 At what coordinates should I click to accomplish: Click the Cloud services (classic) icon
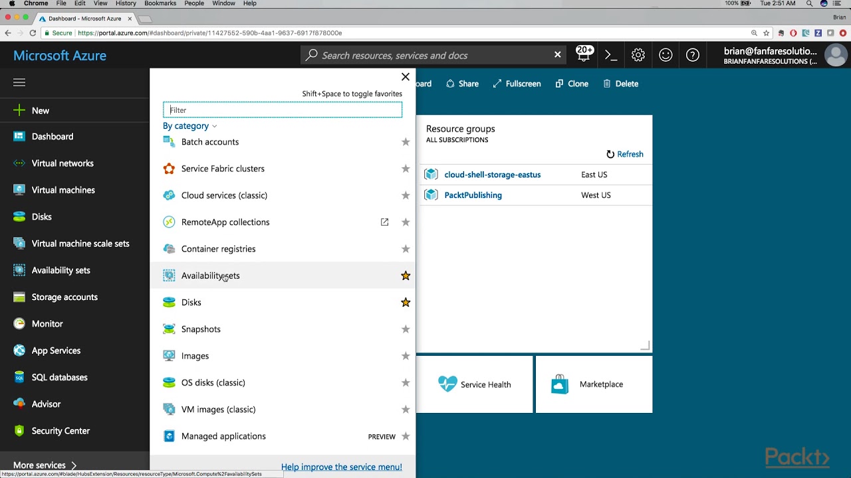point(169,195)
